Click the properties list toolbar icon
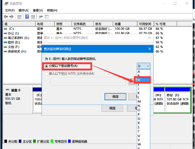195x149 pixels. click(47, 17)
